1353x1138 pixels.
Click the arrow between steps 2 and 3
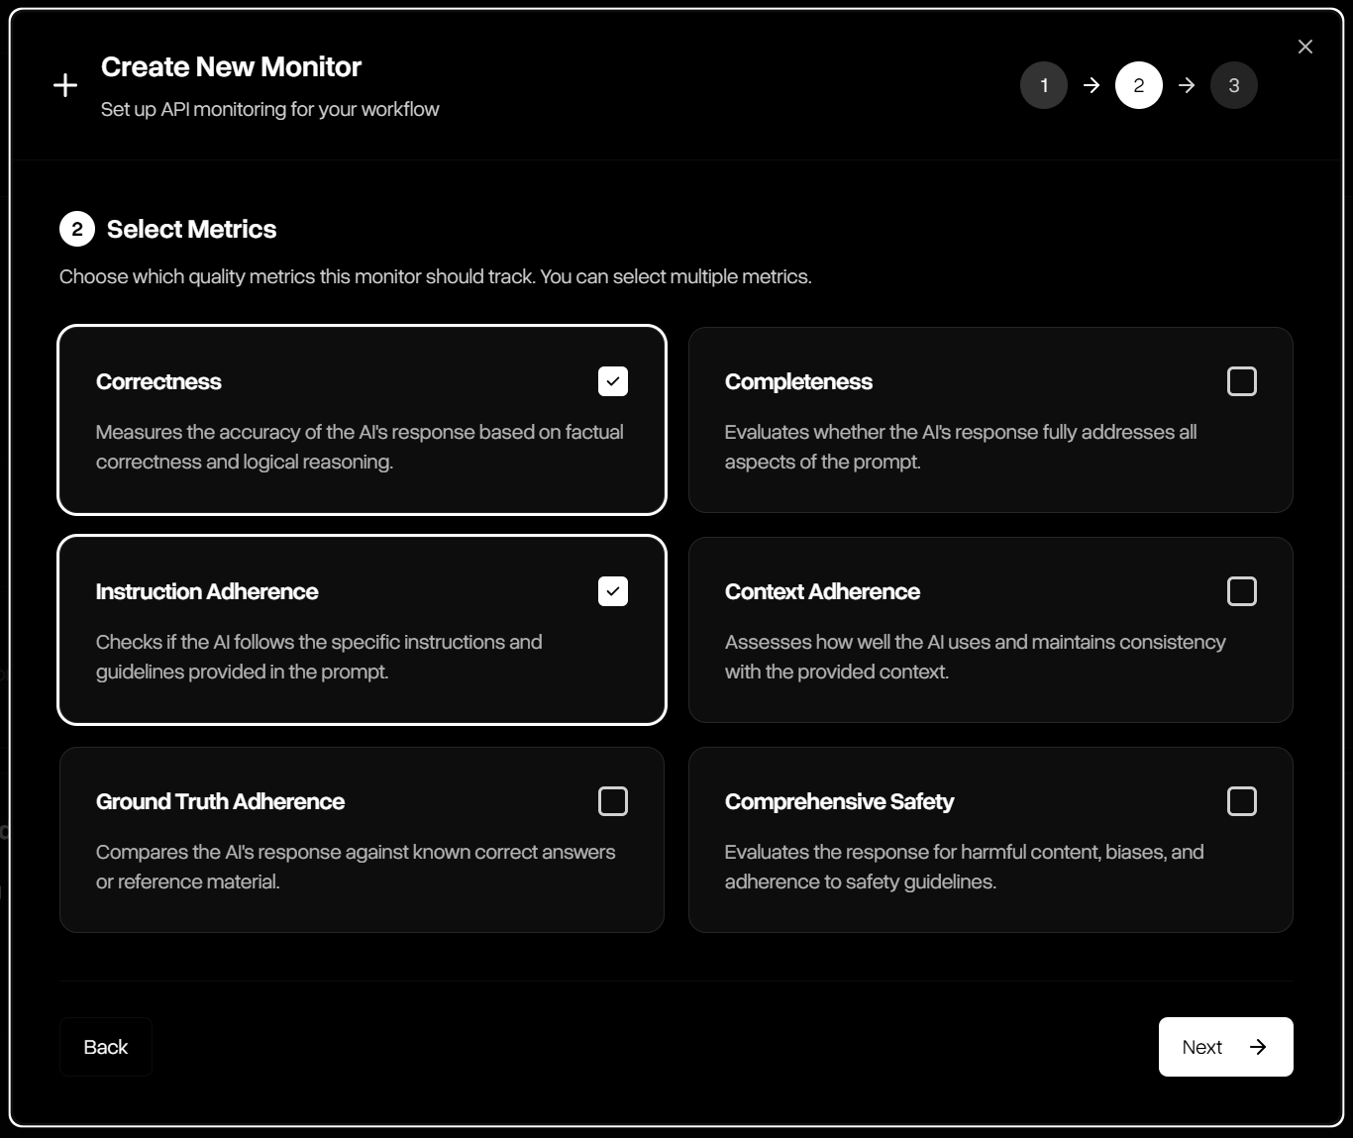click(1187, 85)
